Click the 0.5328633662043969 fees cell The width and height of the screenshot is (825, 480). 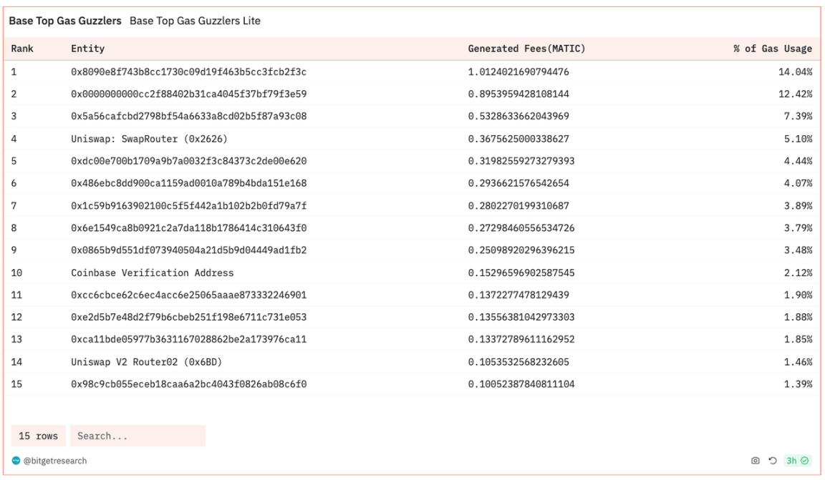[518, 116]
